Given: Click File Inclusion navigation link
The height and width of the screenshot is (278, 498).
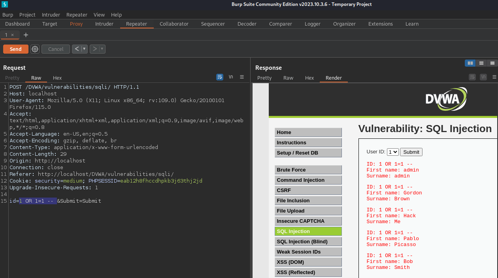Looking at the screenshot, I should click(308, 200).
